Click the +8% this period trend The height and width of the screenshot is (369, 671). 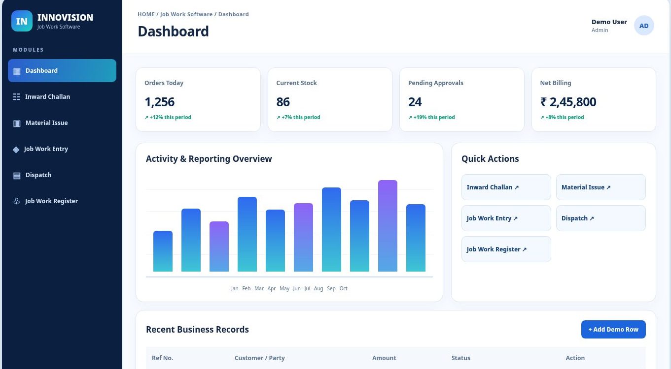(562, 117)
